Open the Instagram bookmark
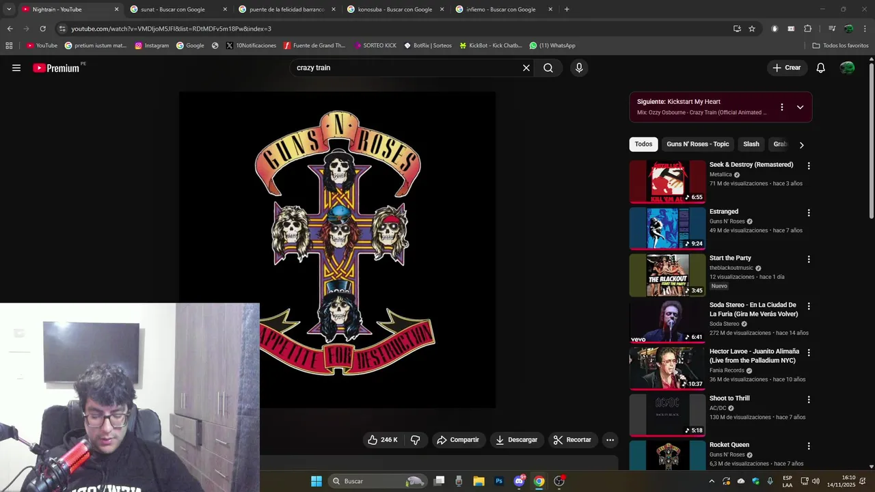875x492 pixels. point(152,46)
